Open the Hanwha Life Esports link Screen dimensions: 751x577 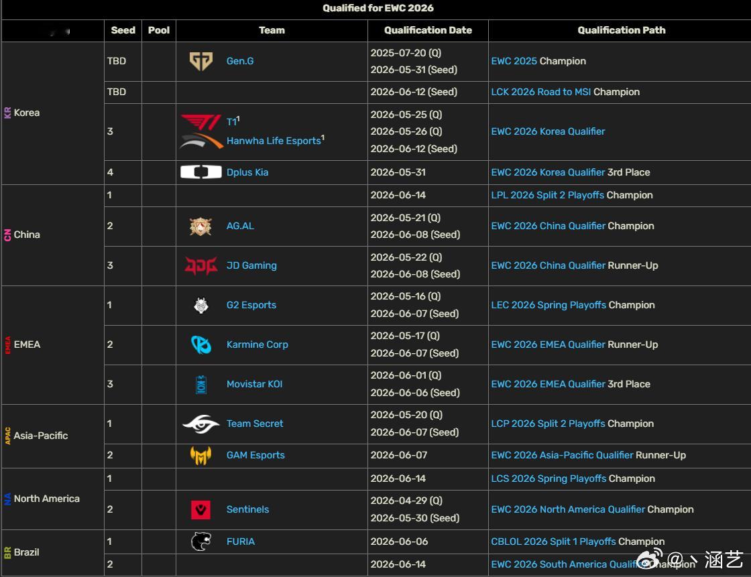(274, 141)
